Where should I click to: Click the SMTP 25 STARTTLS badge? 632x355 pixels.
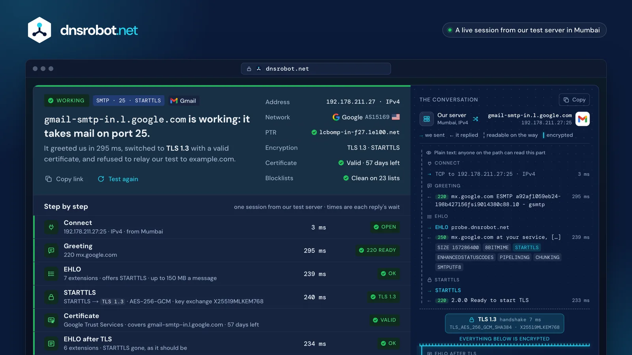click(x=128, y=101)
